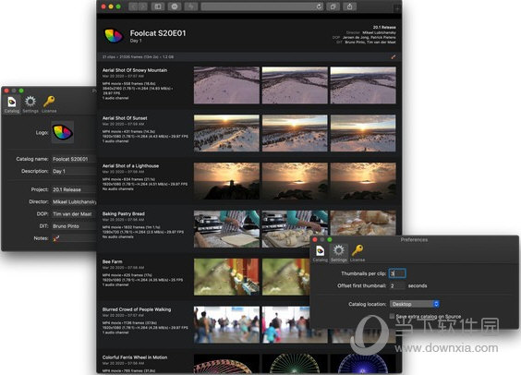Click the clip title Bee Farm

point(113,261)
